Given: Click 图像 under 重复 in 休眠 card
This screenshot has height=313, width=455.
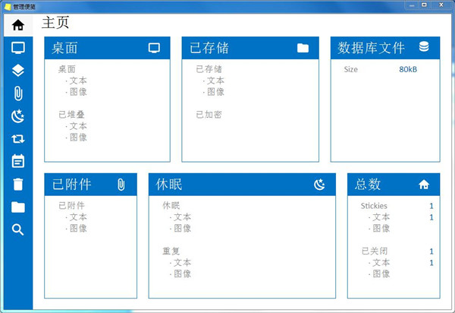Looking at the screenshot, I should point(182,273).
